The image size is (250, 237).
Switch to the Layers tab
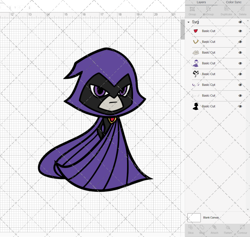(x=201, y=2)
